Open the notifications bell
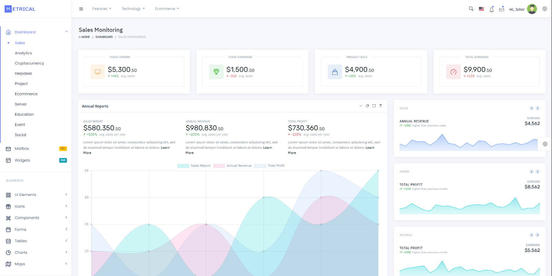 coord(492,10)
